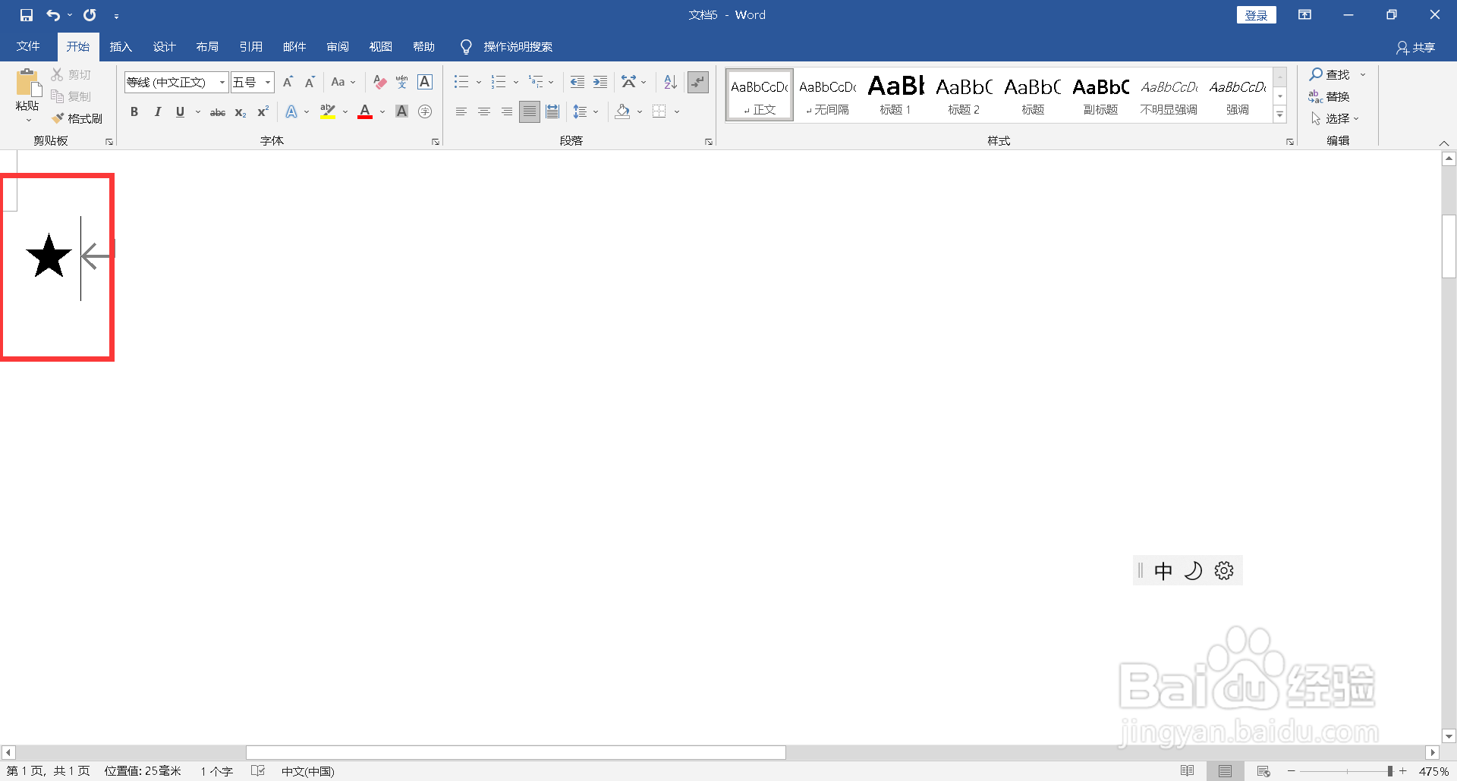Viewport: 1457px width, 781px height.
Task: Expand the Change Case (Aa) dropdown
Action: tap(353, 82)
